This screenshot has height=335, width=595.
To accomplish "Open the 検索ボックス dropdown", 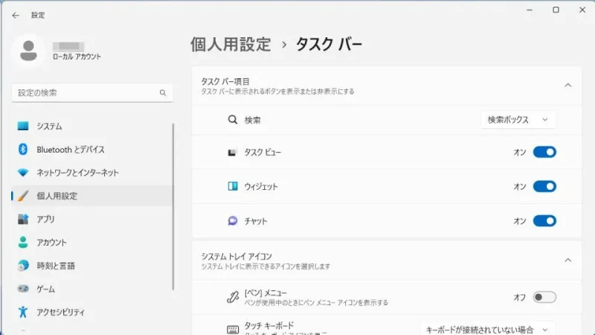I will click(x=518, y=120).
